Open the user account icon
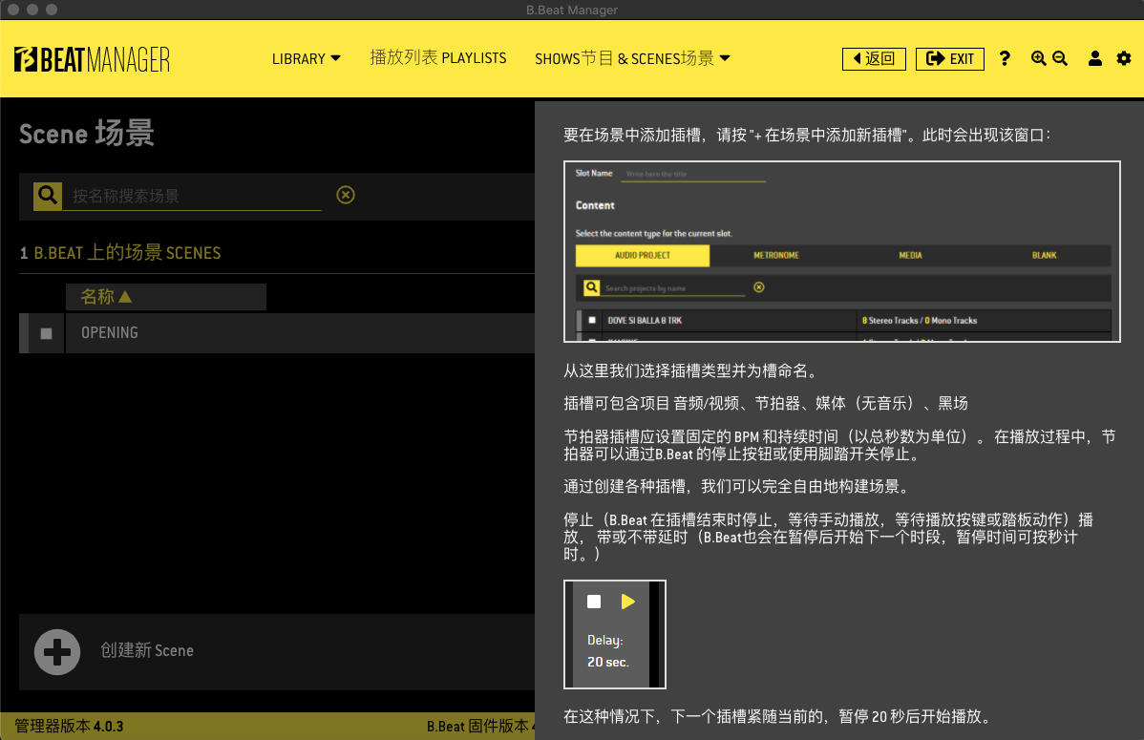1144x740 pixels. tap(1094, 58)
